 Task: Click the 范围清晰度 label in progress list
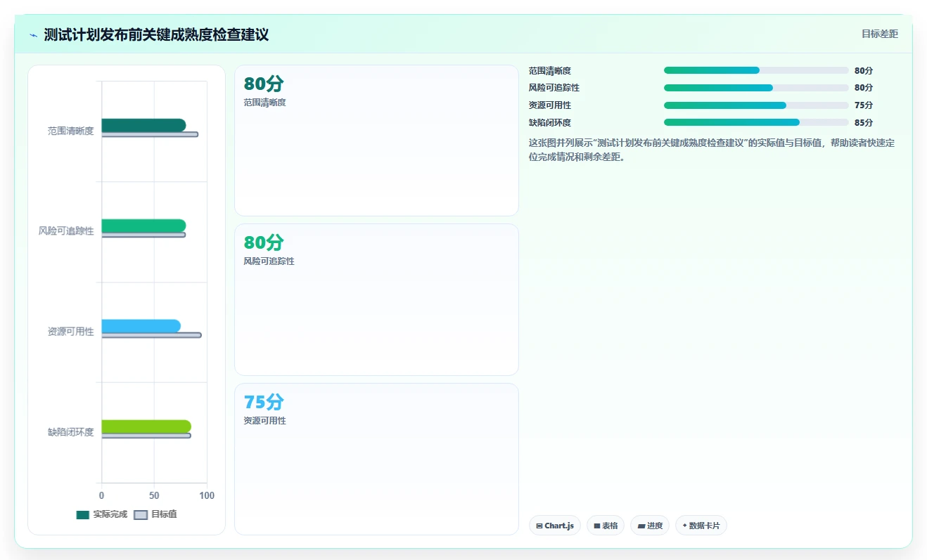point(550,70)
